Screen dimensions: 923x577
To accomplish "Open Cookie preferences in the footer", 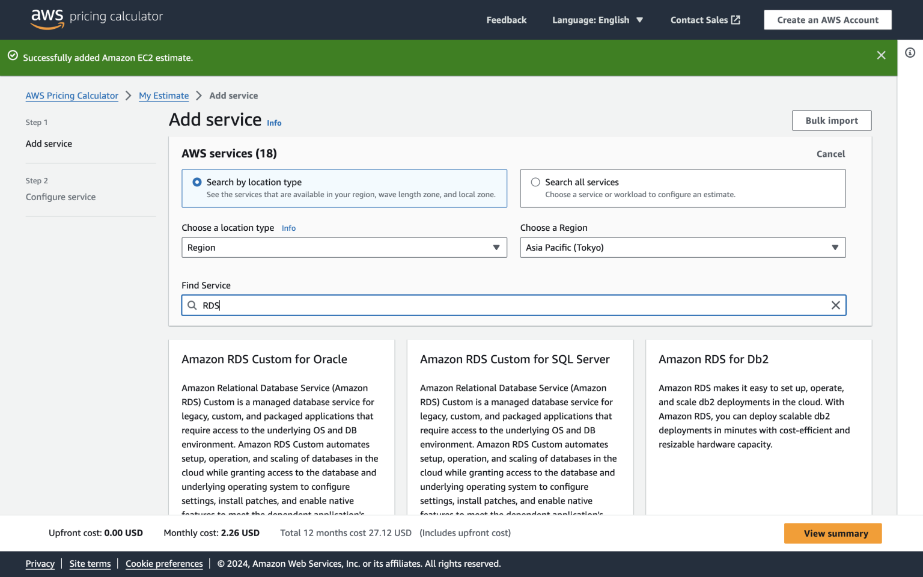I will [x=164, y=564].
